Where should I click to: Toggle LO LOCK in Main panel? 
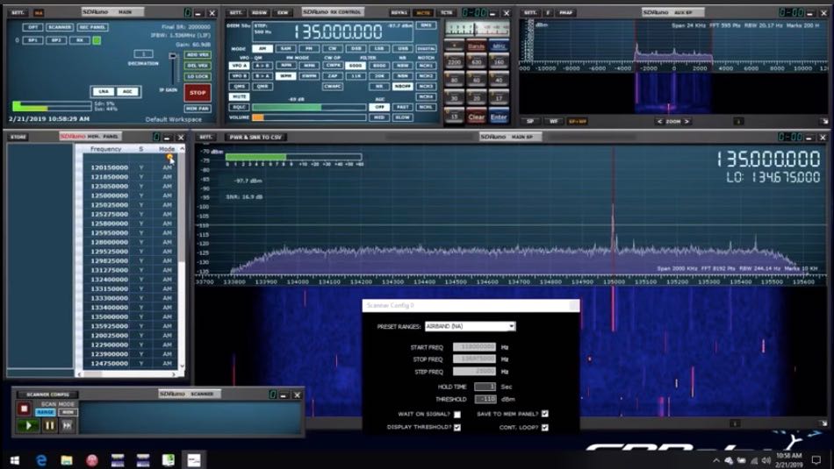click(198, 76)
